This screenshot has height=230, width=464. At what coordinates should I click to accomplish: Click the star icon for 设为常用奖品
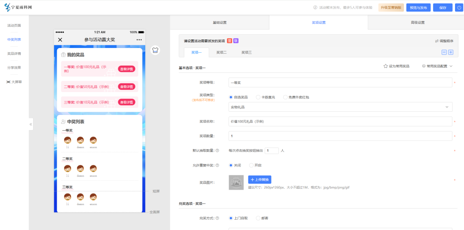point(385,66)
